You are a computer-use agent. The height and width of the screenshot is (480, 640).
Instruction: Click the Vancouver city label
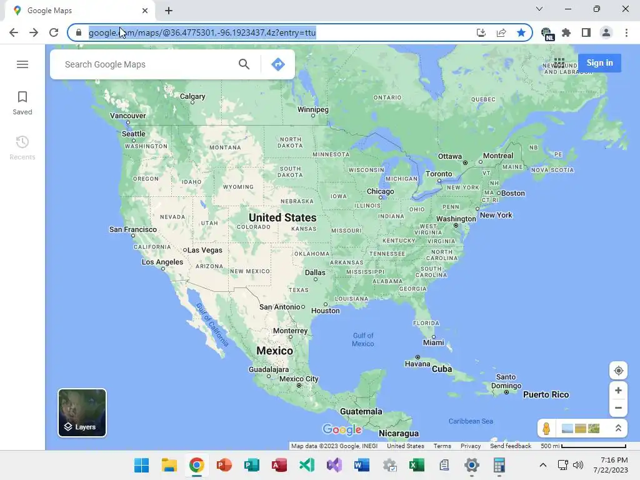tap(127, 116)
